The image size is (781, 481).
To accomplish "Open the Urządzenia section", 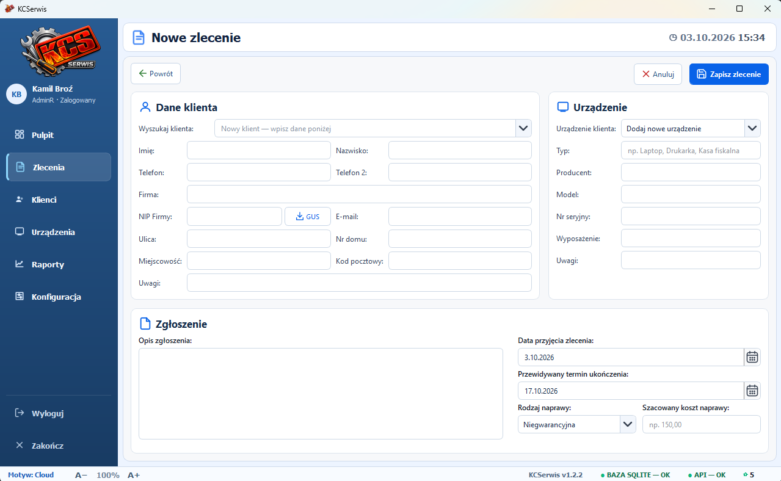I will tap(59, 232).
